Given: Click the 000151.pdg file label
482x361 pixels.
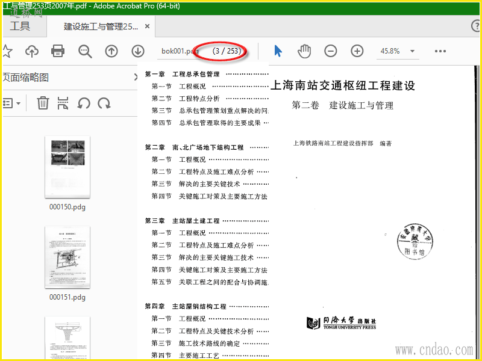Looking at the screenshot, I should (x=67, y=297).
